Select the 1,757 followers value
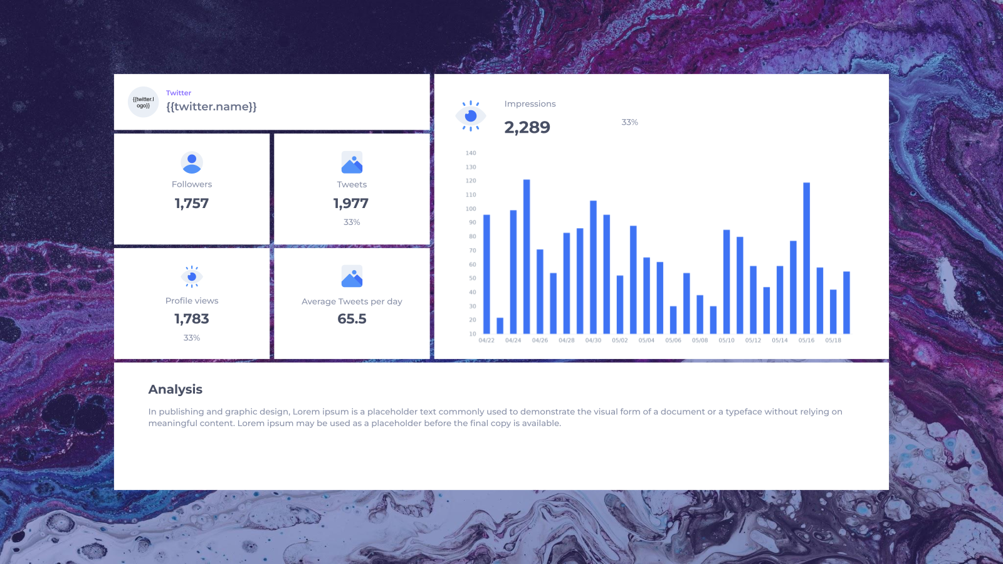Viewport: 1003px width, 564px height. tap(192, 204)
